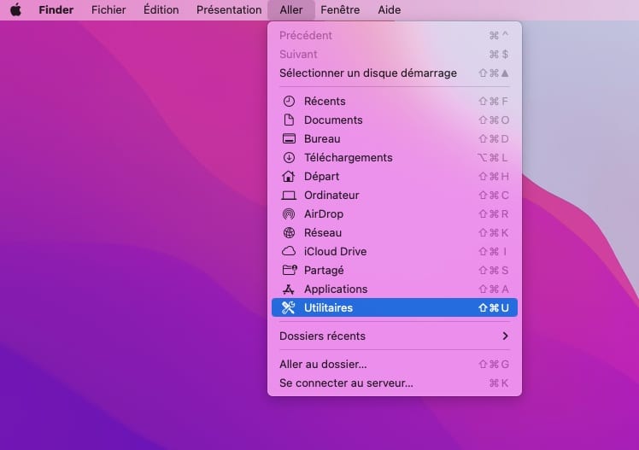Open the Aide menu
Screen dimensions: 639x450
389,10
